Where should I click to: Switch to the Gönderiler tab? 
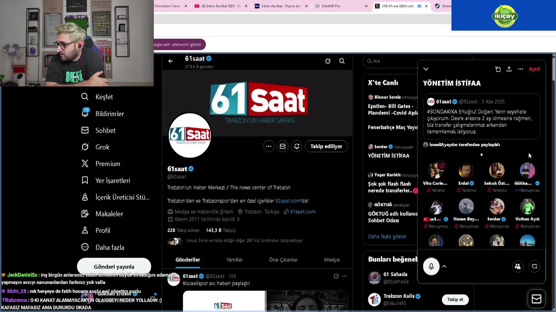(x=188, y=260)
